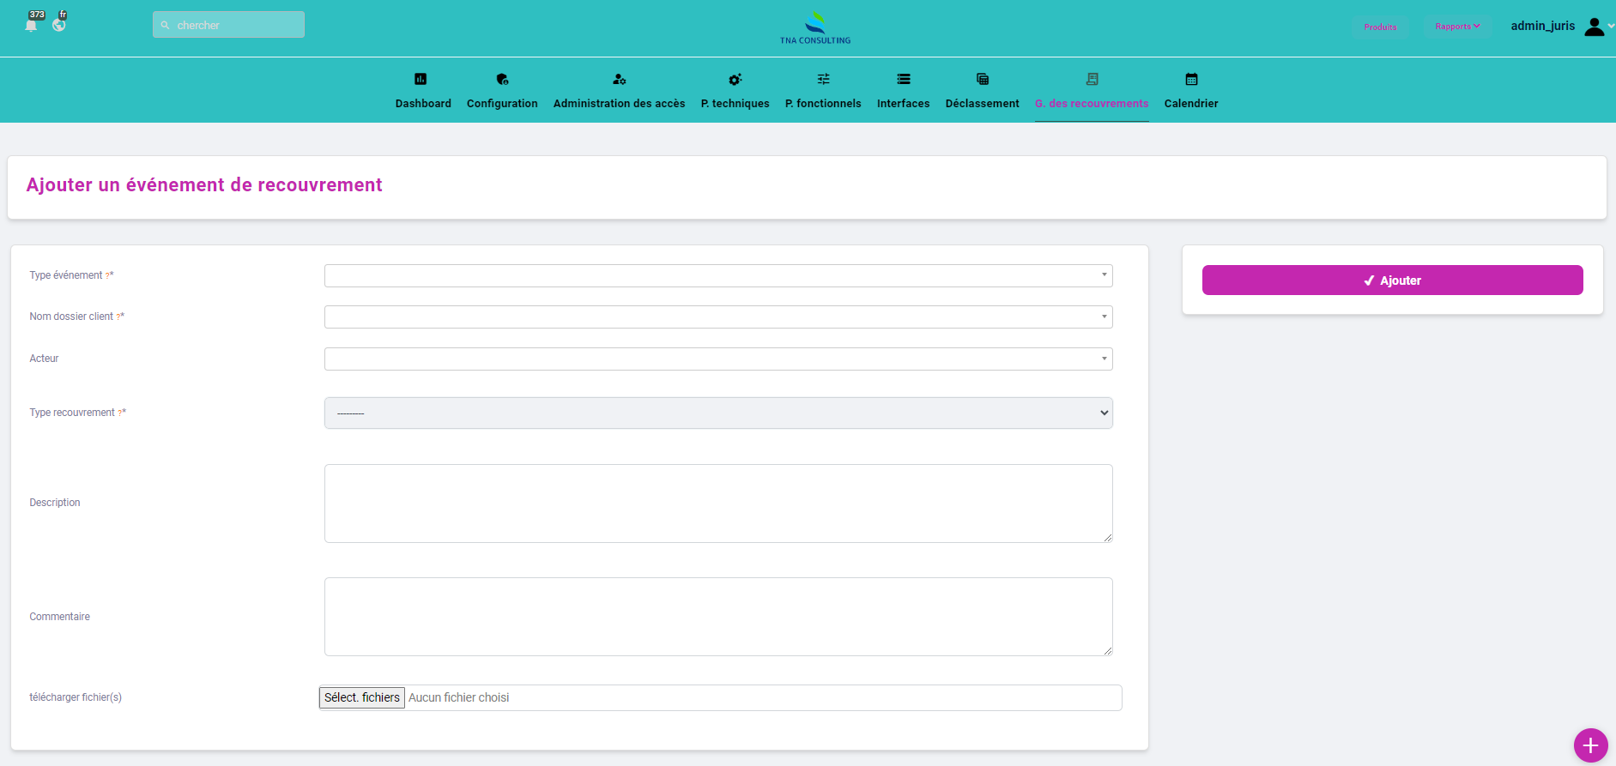Image resolution: width=1616 pixels, height=766 pixels.
Task: Click the P. techniques gear icon
Action: click(x=735, y=79)
